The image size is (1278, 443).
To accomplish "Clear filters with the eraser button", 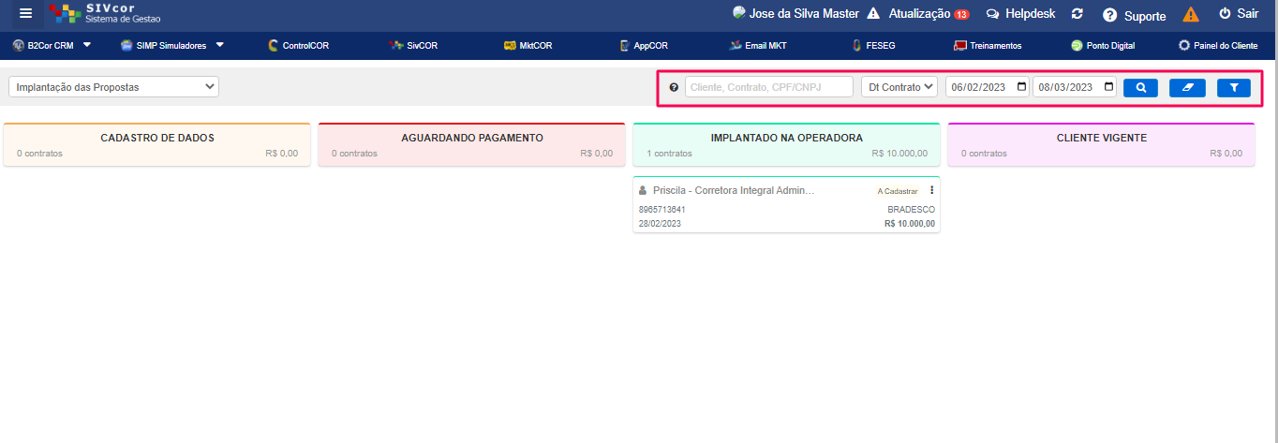I will tap(1187, 87).
